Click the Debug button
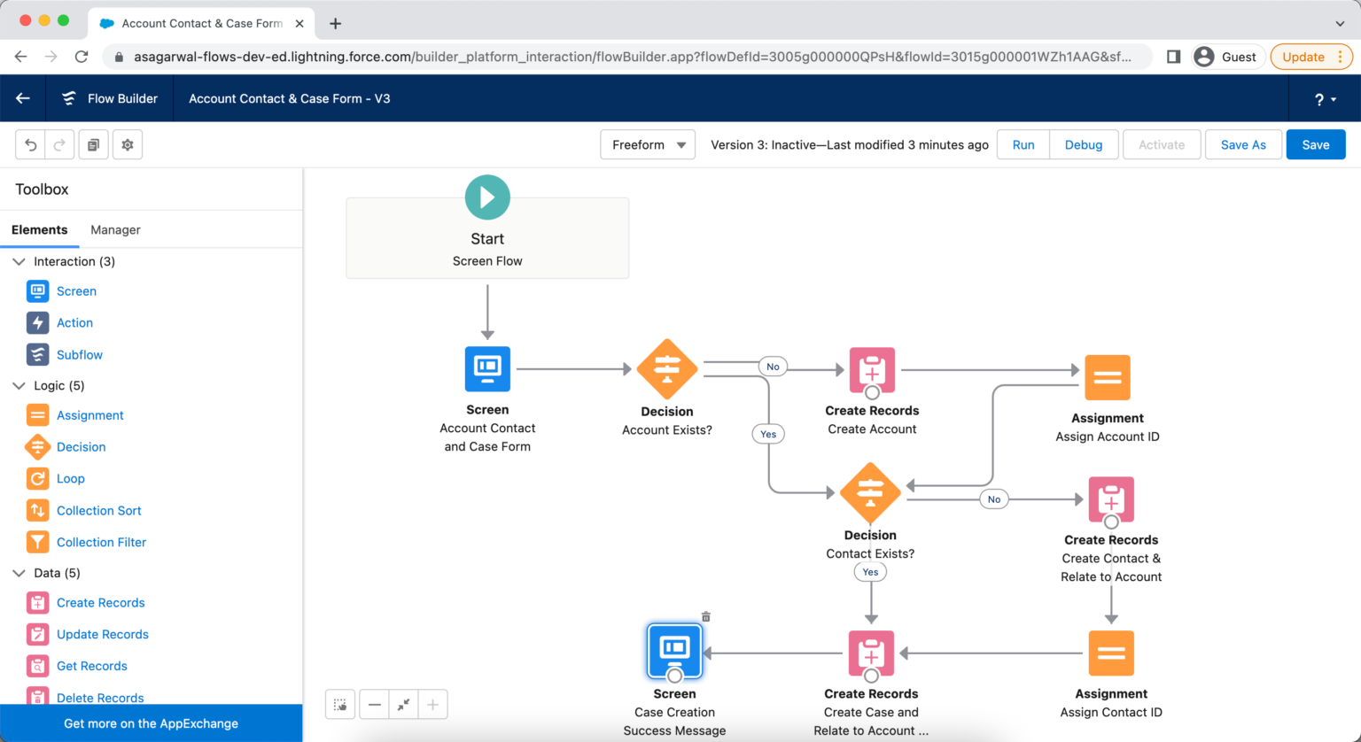Screen dimensions: 1361x742 [x=1083, y=144]
